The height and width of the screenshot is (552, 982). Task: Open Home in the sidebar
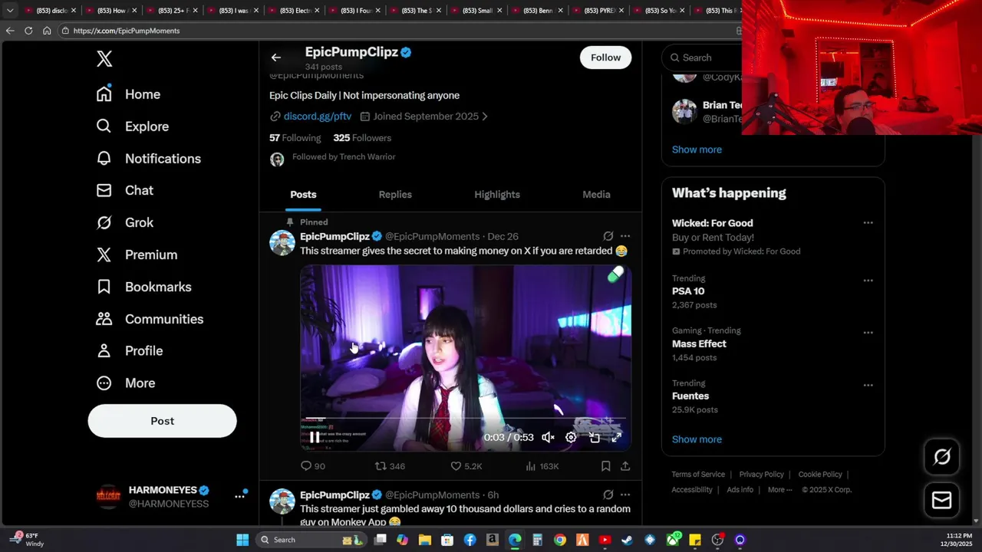click(x=128, y=94)
